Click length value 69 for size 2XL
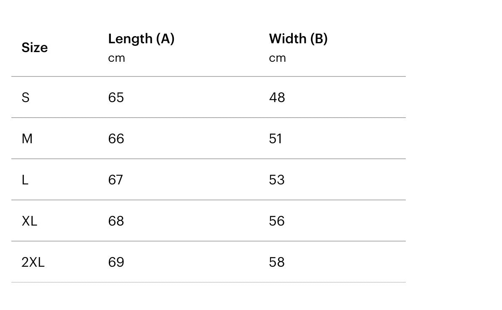 pos(116,262)
